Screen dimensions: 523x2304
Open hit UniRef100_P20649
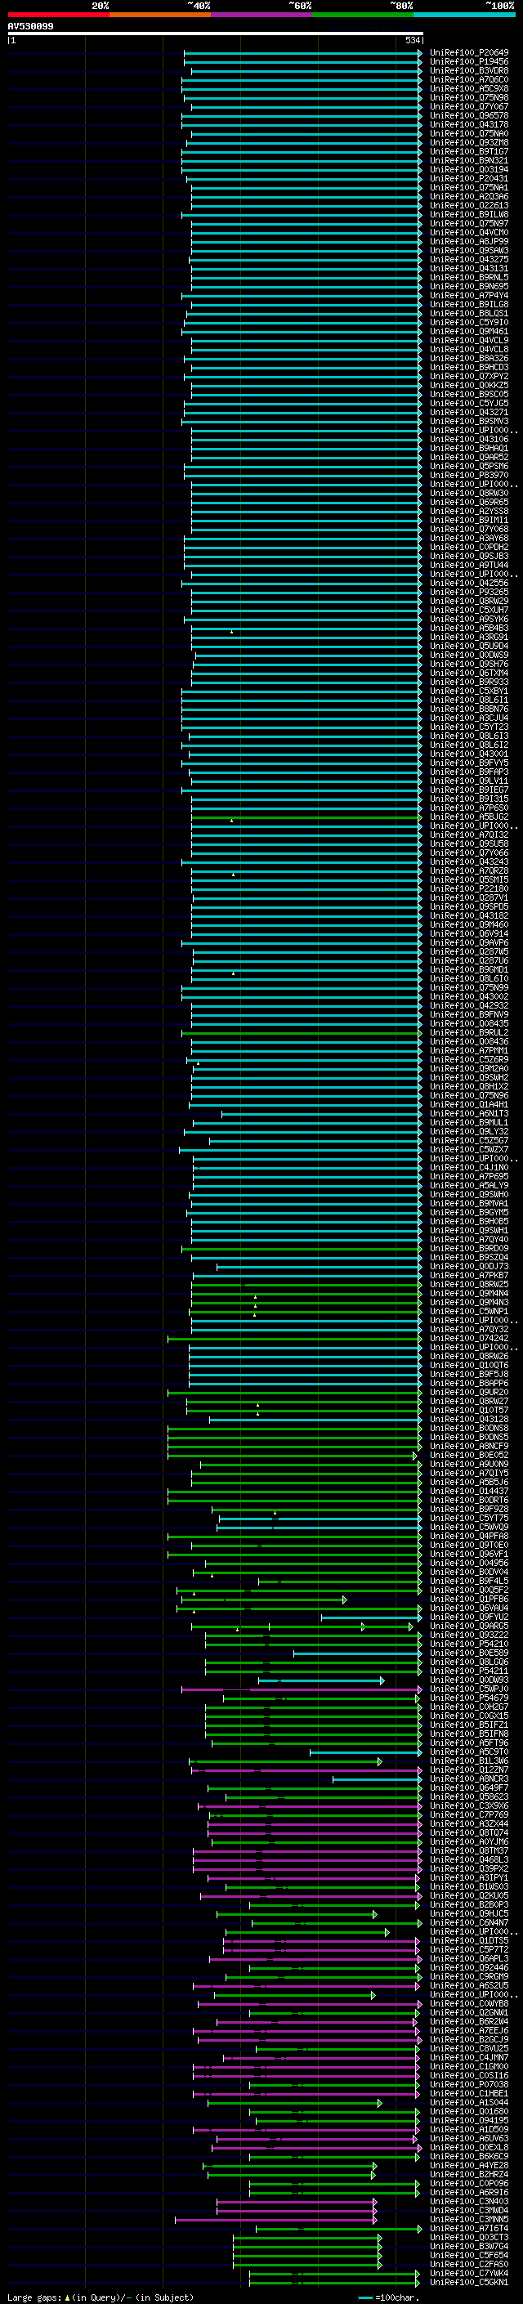tap(469, 53)
